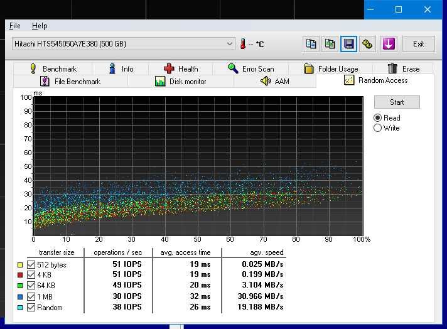Click the 30.966 MB/s speed value

click(x=261, y=296)
